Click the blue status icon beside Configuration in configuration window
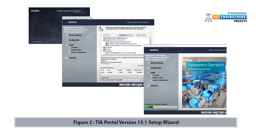This screenshot has height=131, width=256. (x=67, y=40)
